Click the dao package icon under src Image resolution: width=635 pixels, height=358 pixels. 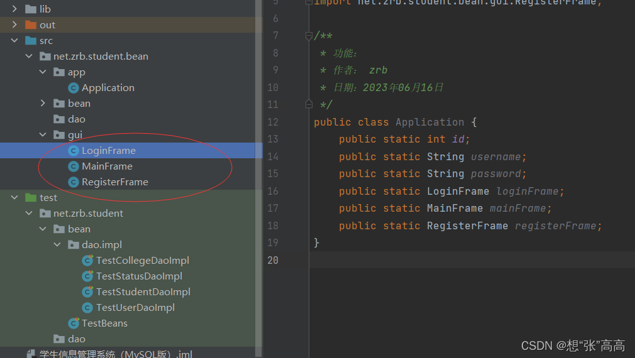[59, 119]
